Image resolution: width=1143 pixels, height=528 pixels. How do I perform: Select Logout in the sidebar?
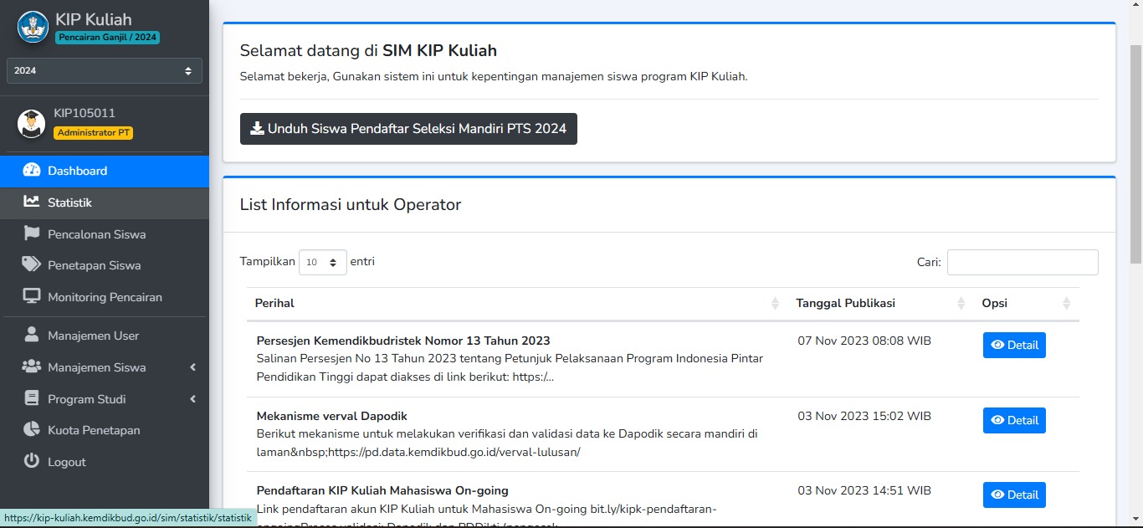(x=105, y=462)
